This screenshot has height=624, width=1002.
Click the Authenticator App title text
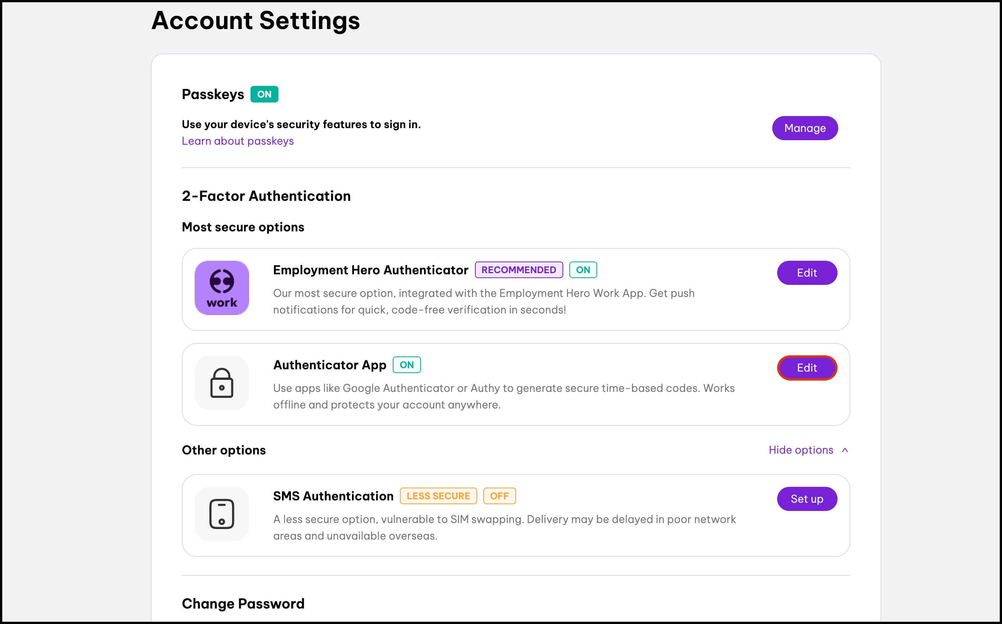coord(329,365)
